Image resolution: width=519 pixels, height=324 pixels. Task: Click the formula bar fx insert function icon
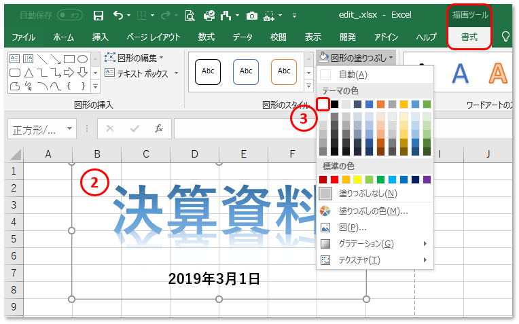[x=158, y=128]
